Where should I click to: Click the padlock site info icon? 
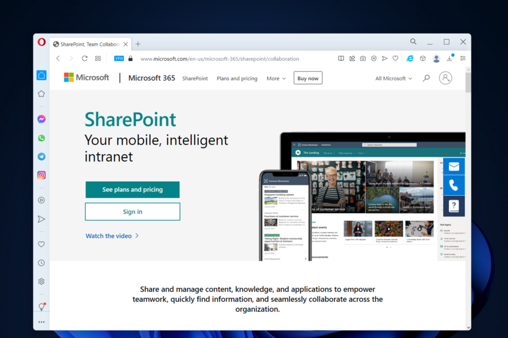(x=131, y=58)
